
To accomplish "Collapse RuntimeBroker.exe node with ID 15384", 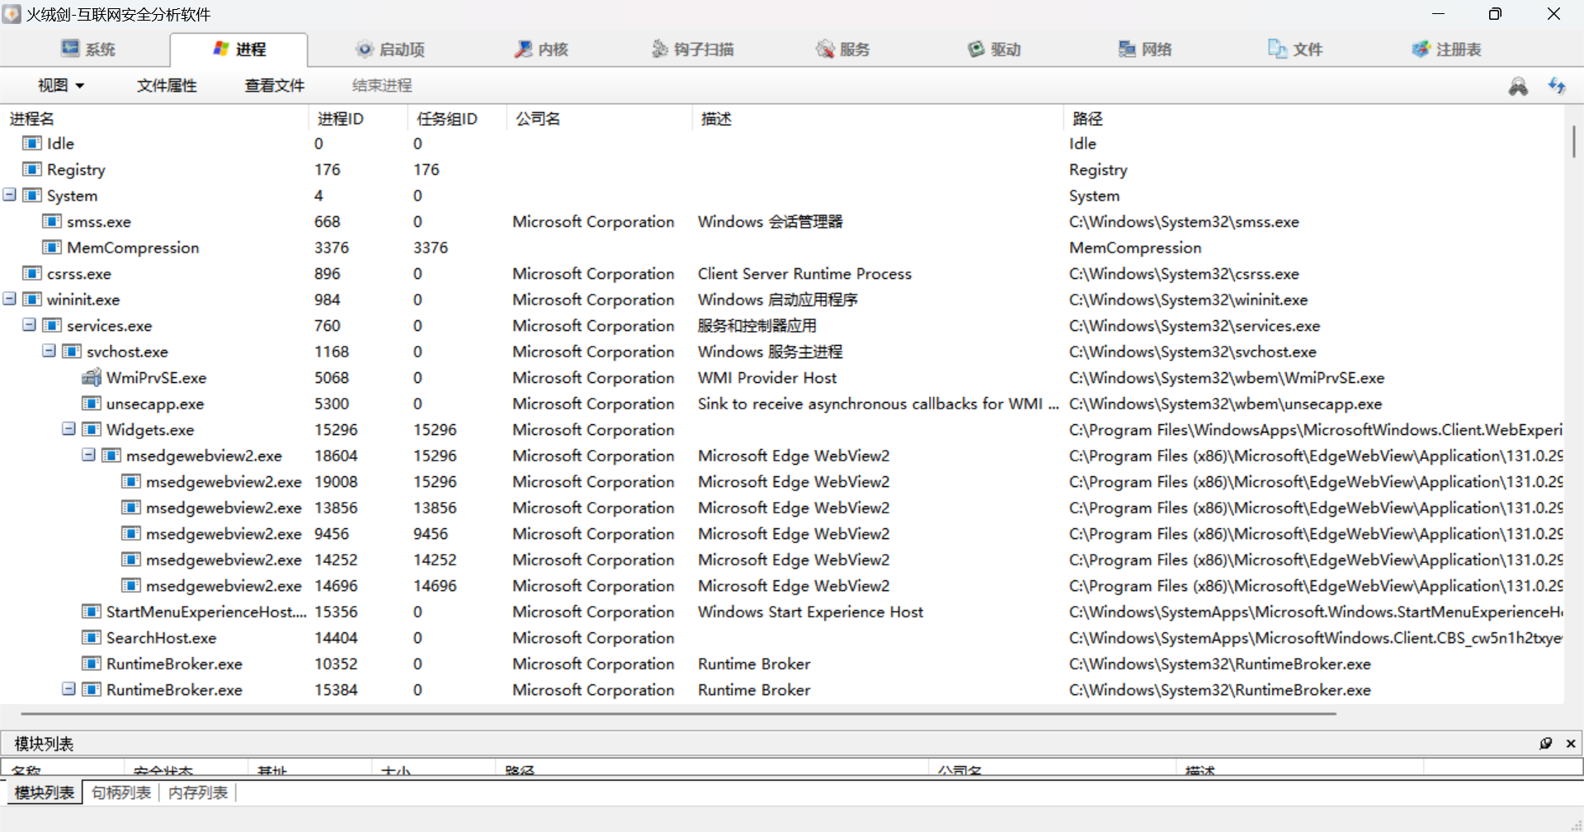I will point(69,689).
